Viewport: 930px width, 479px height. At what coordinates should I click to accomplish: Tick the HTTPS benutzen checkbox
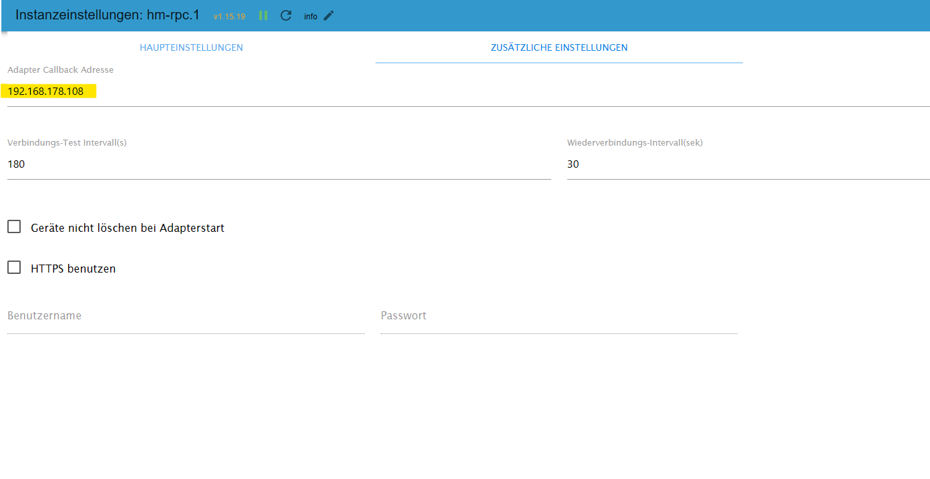pyautogui.click(x=14, y=268)
